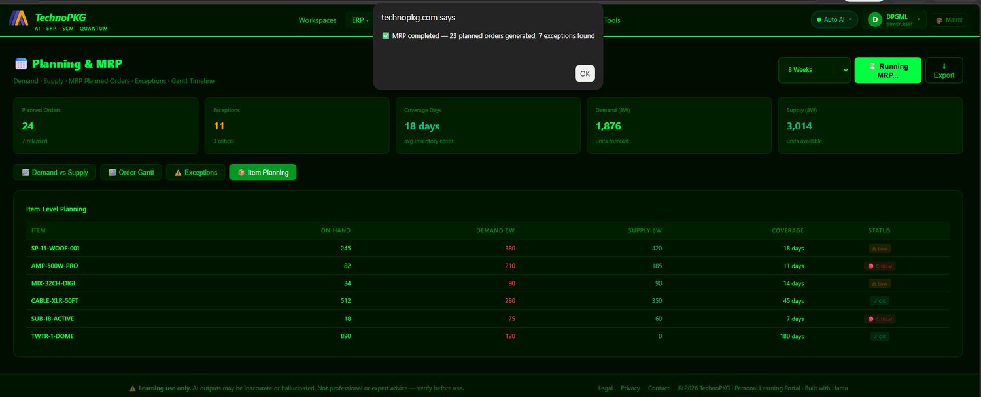Select item MIX-32CH-DIGI
Viewport: 981px width, 397px height.
[x=54, y=283]
